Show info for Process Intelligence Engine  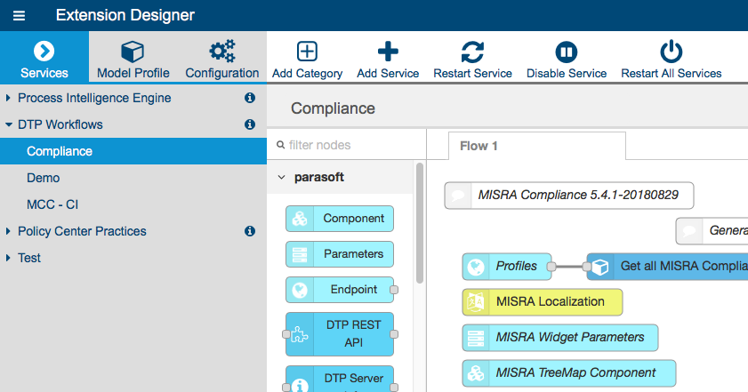pos(250,98)
